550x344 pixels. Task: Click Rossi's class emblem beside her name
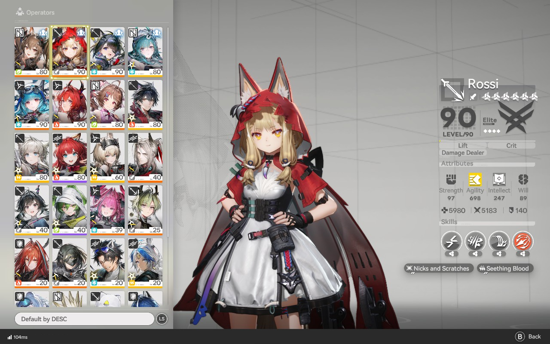pyautogui.click(x=452, y=89)
